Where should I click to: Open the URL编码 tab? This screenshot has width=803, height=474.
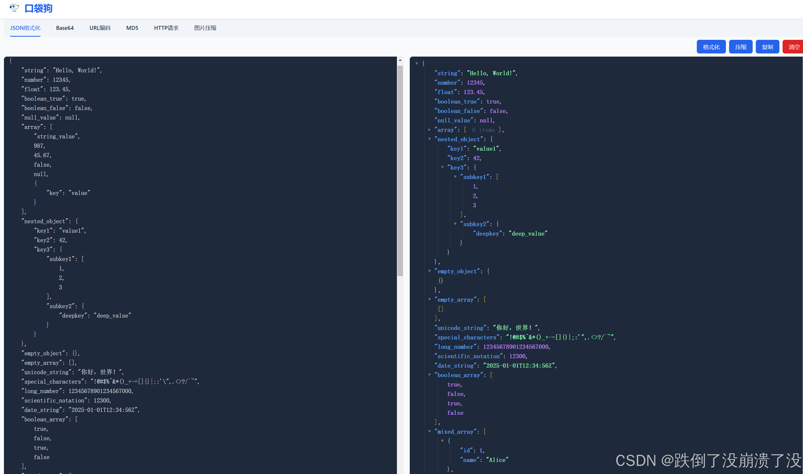(x=100, y=28)
